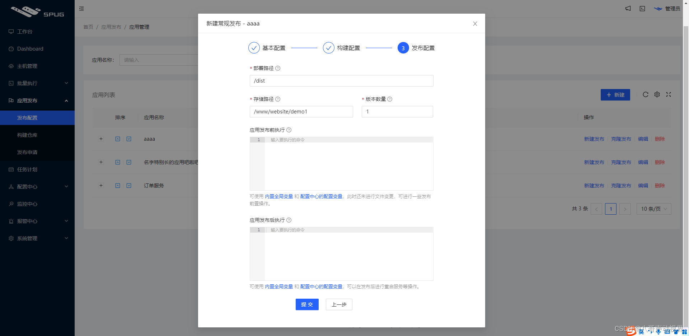
Task: Click into the 部署路径 input field
Action: (x=342, y=81)
